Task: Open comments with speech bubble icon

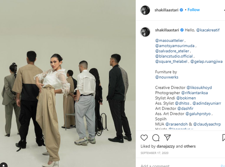Action: [x=156, y=138]
